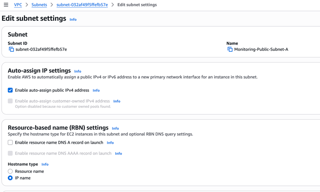Open Info next to Edit subnet settings heading

click(x=73, y=20)
